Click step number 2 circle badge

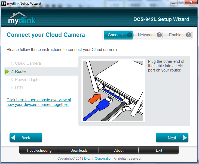[159, 35]
